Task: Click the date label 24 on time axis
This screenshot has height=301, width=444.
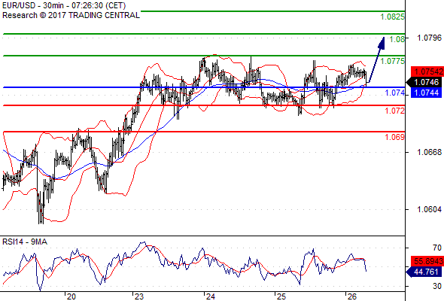Action: [210, 296]
